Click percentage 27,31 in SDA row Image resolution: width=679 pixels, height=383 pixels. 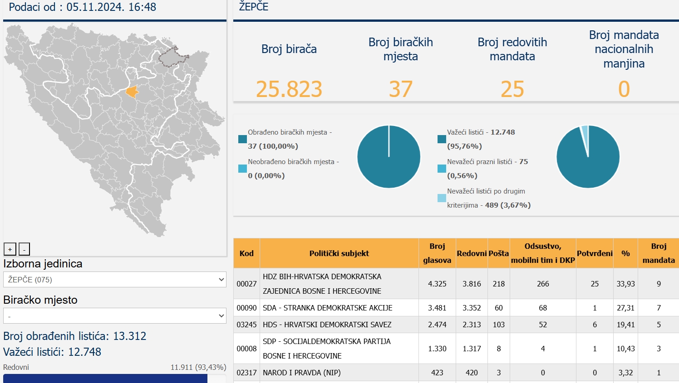pos(625,308)
